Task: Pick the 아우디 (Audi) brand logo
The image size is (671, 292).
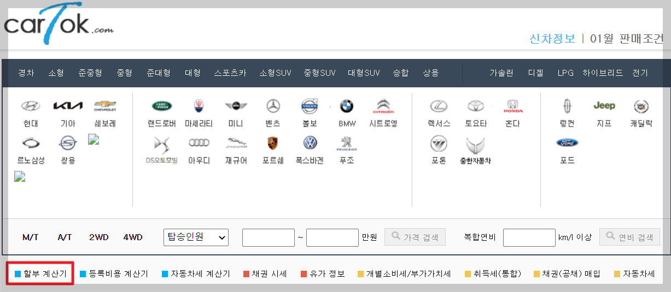Action: click(x=199, y=143)
